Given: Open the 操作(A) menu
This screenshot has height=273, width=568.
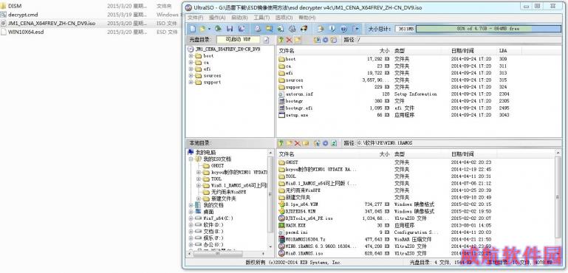Looking at the screenshot, I should point(217,18).
